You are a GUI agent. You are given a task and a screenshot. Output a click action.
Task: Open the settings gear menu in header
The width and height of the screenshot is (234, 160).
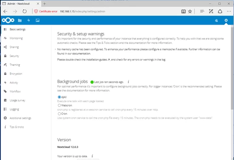point(226,20)
